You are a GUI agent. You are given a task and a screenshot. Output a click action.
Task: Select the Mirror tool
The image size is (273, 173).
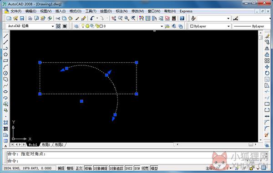[267, 48]
